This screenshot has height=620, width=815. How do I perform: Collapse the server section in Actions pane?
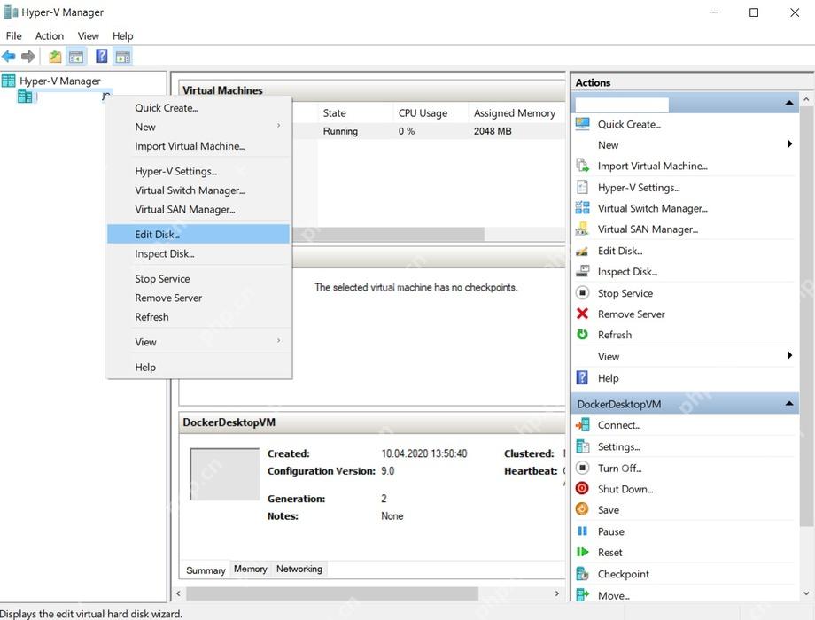[x=789, y=103]
